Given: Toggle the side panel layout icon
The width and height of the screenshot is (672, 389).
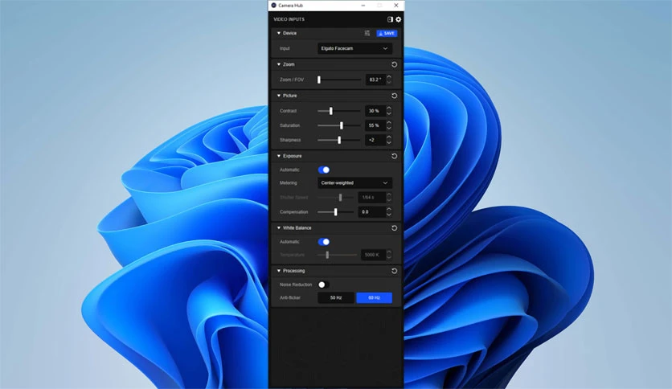Looking at the screenshot, I should [x=390, y=19].
